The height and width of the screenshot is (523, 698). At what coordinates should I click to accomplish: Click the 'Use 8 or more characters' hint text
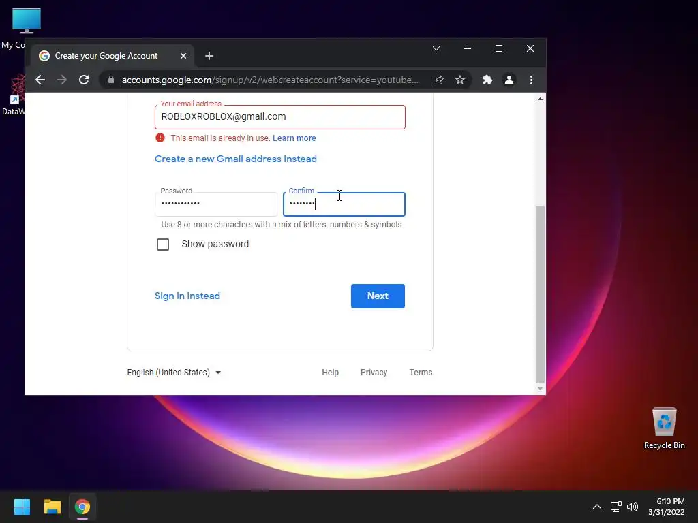click(282, 225)
